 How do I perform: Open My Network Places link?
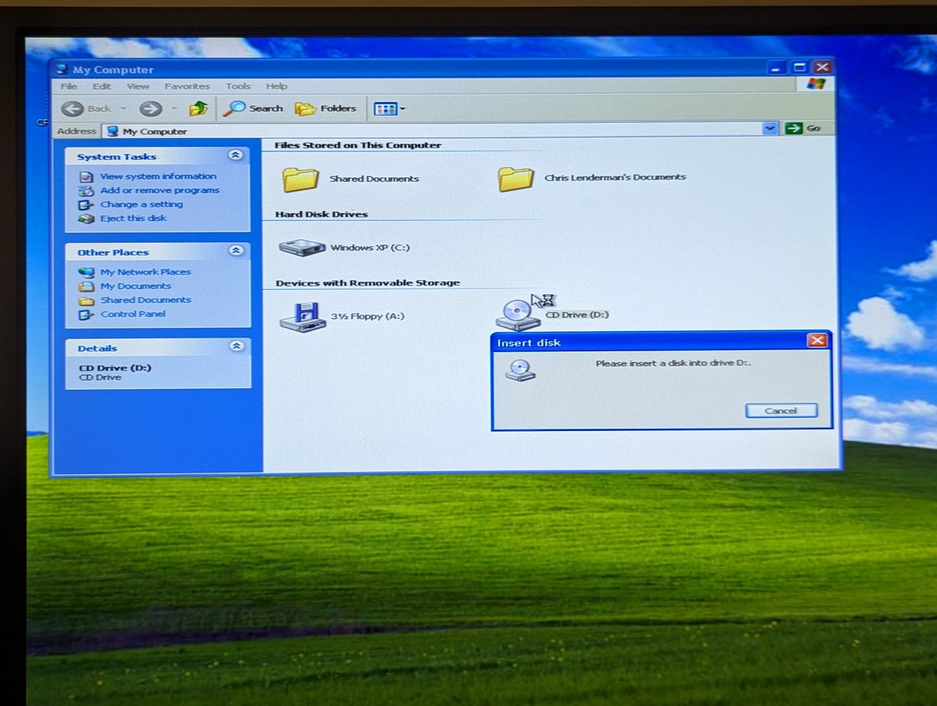[145, 272]
